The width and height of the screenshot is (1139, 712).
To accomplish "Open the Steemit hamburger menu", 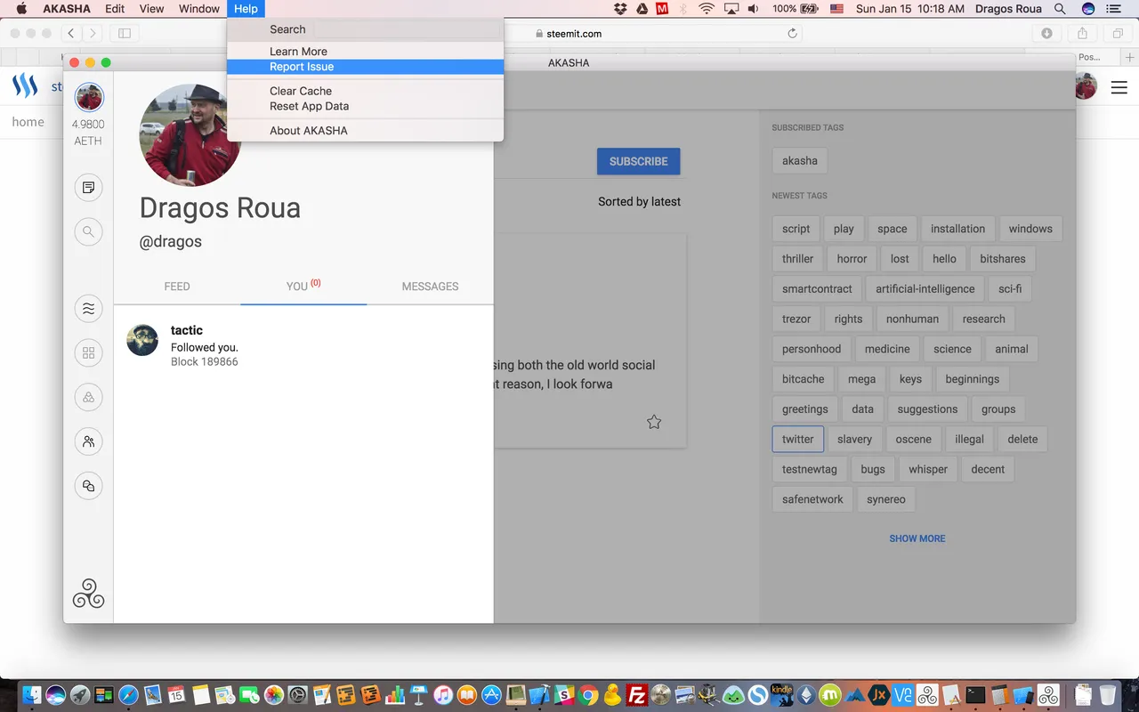I will coord(1119,87).
